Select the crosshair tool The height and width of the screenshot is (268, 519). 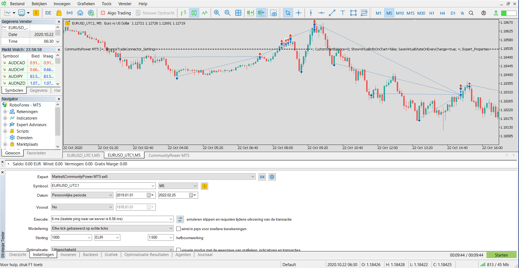coord(299,13)
